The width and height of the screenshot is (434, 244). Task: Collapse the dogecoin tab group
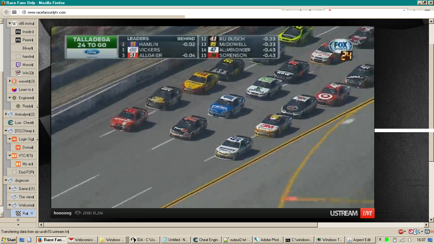6,180
